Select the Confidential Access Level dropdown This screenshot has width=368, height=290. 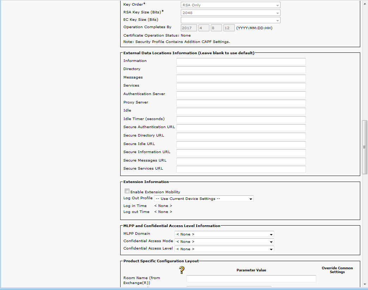(224, 249)
